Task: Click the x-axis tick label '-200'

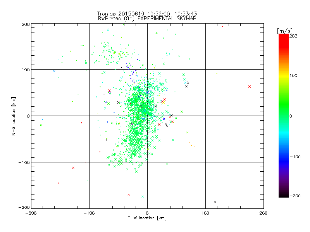Action: coord(31,213)
